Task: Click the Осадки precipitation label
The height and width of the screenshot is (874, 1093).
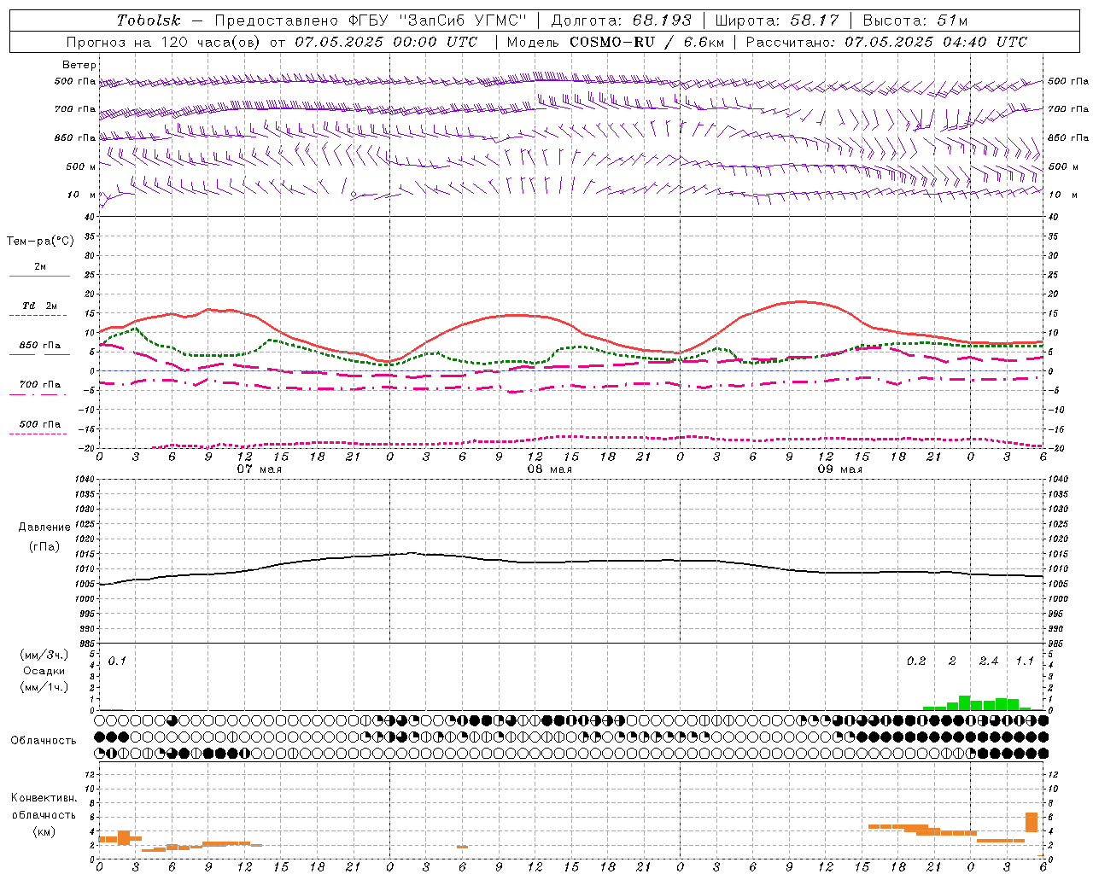Action: pyautogui.click(x=44, y=671)
